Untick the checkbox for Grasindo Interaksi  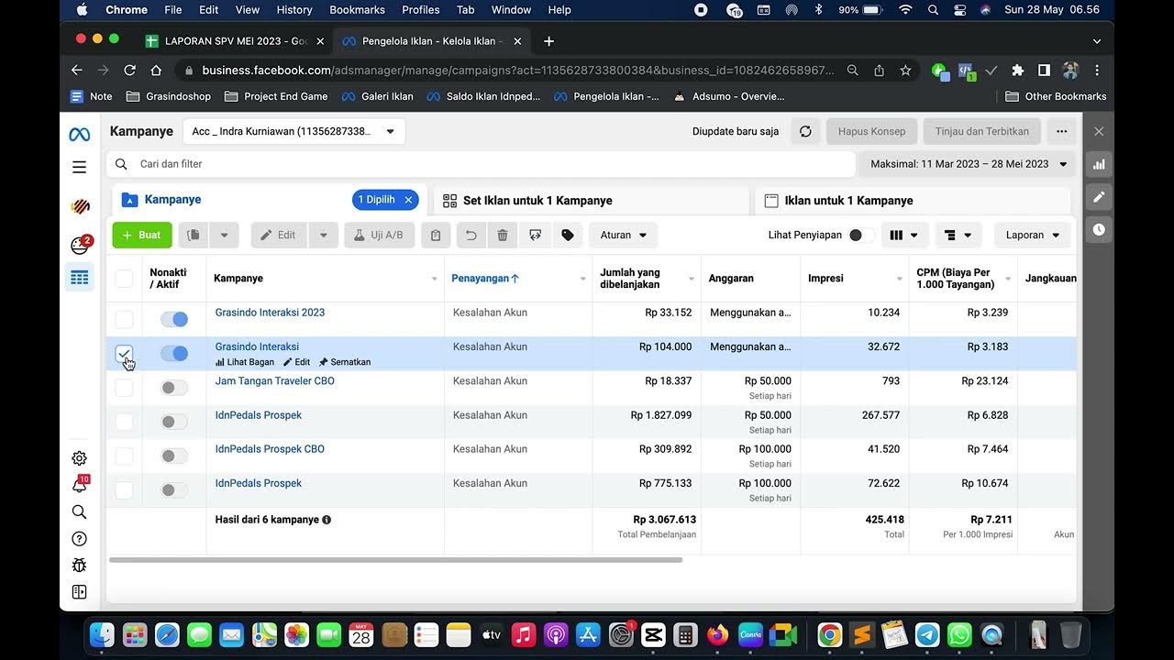(124, 353)
